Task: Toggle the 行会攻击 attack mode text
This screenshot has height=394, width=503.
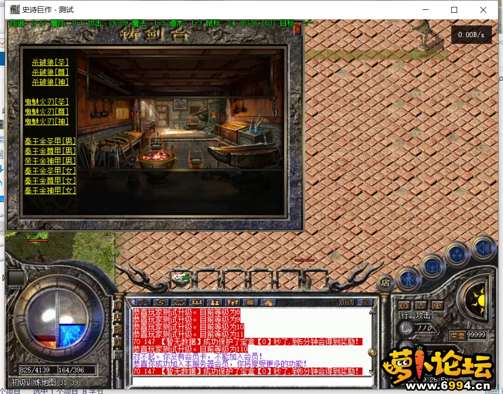Action: (x=416, y=316)
